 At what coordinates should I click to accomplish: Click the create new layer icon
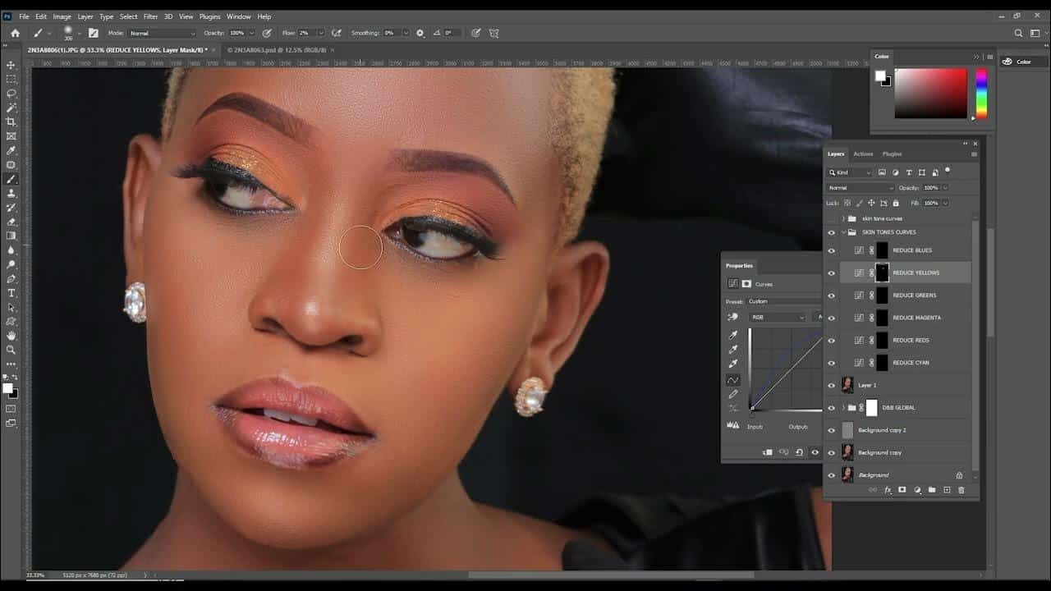pos(947,490)
